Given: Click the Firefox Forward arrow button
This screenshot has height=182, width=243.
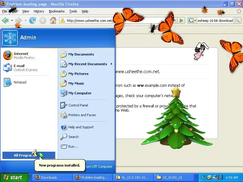Looking at the screenshot, I should (19, 20).
